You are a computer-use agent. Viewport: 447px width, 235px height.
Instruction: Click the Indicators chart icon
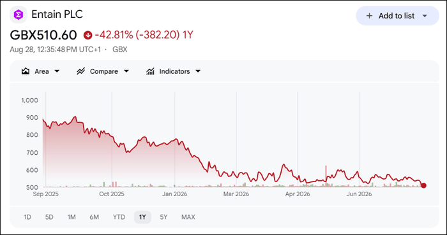click(x=150, y=71)
